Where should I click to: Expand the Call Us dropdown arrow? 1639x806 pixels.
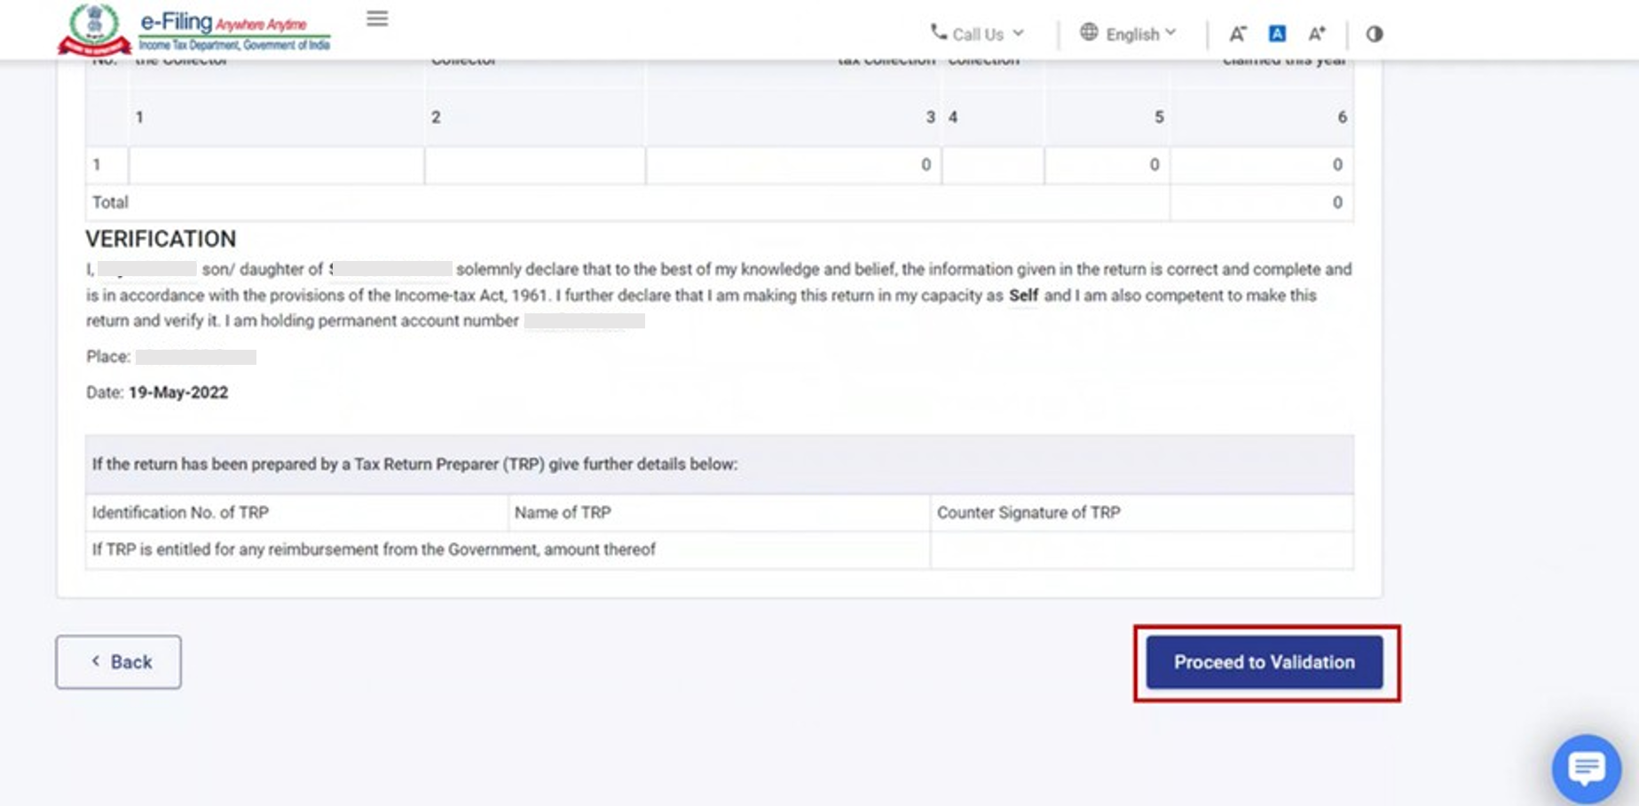coord(1019,33)
